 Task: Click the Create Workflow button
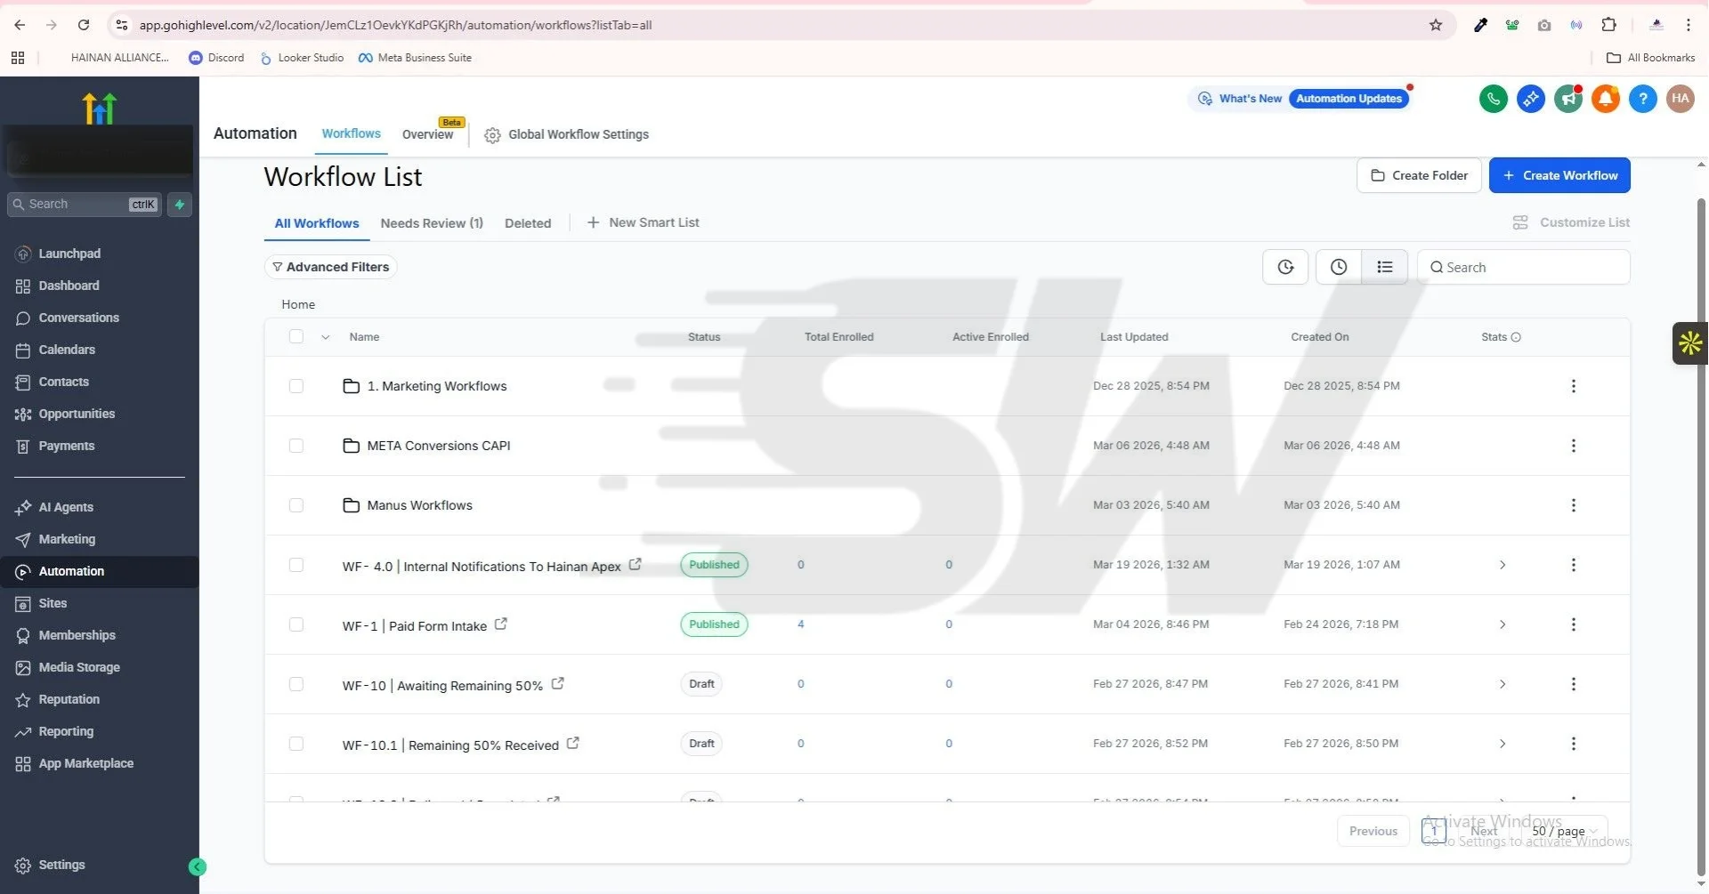tap(1559, 175)
